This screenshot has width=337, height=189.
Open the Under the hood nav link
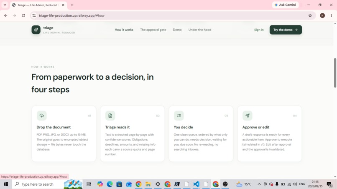click(x=200, y=30)
